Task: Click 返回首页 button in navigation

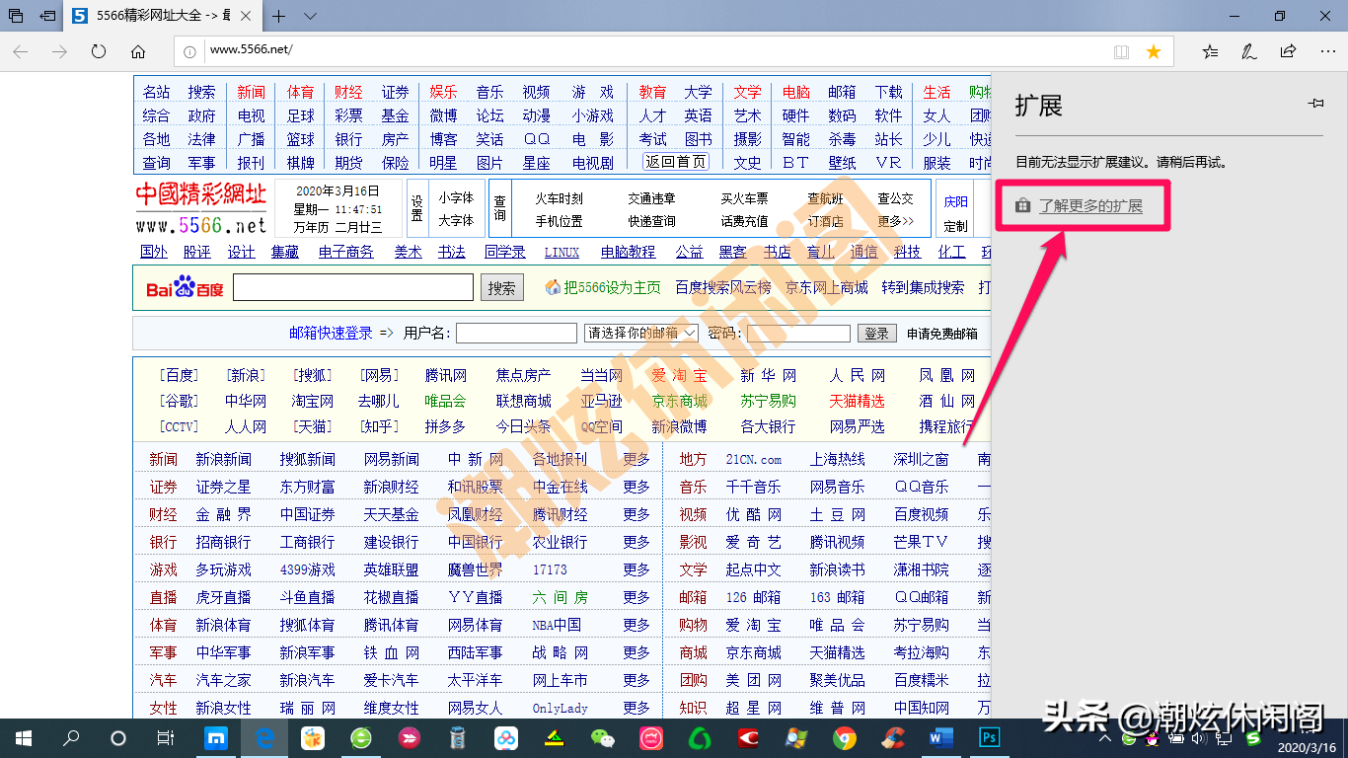Action: click(676, 162)
